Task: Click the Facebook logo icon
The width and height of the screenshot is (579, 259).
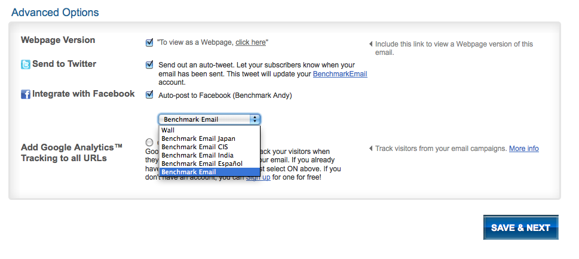Action: click(x=26, y=94)
